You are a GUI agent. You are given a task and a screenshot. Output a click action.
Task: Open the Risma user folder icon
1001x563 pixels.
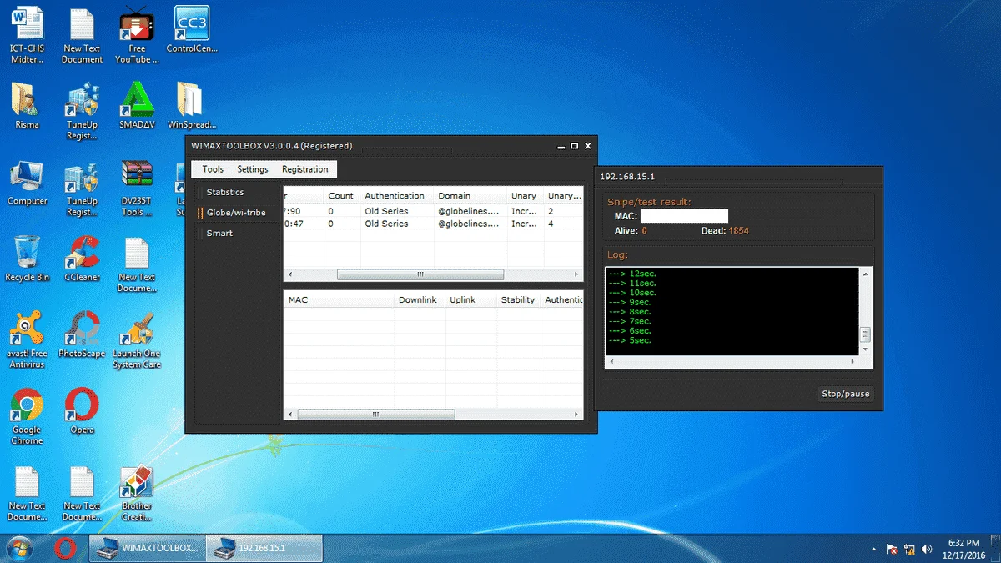pyautogui.click(x=27, y=104)
